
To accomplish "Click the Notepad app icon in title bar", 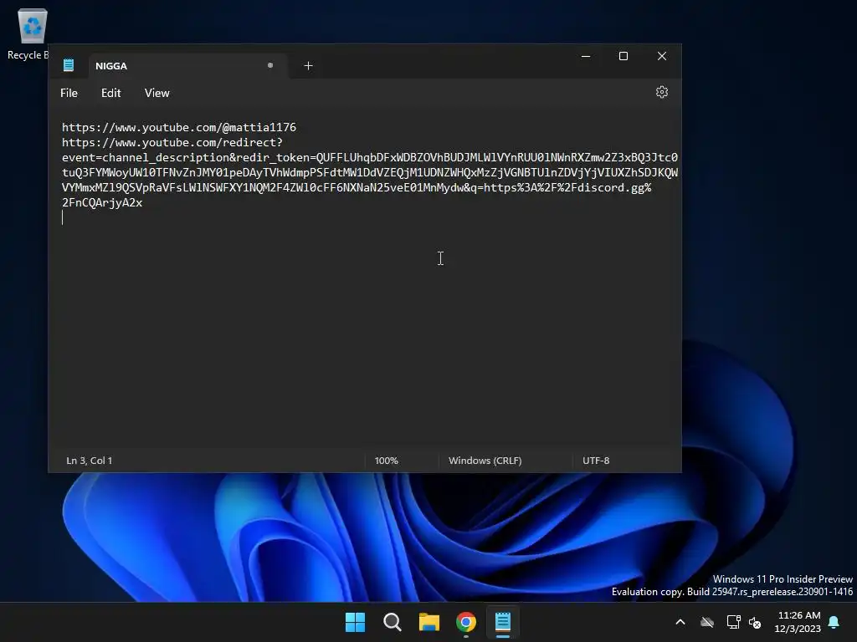I will [x=69, y=65].
